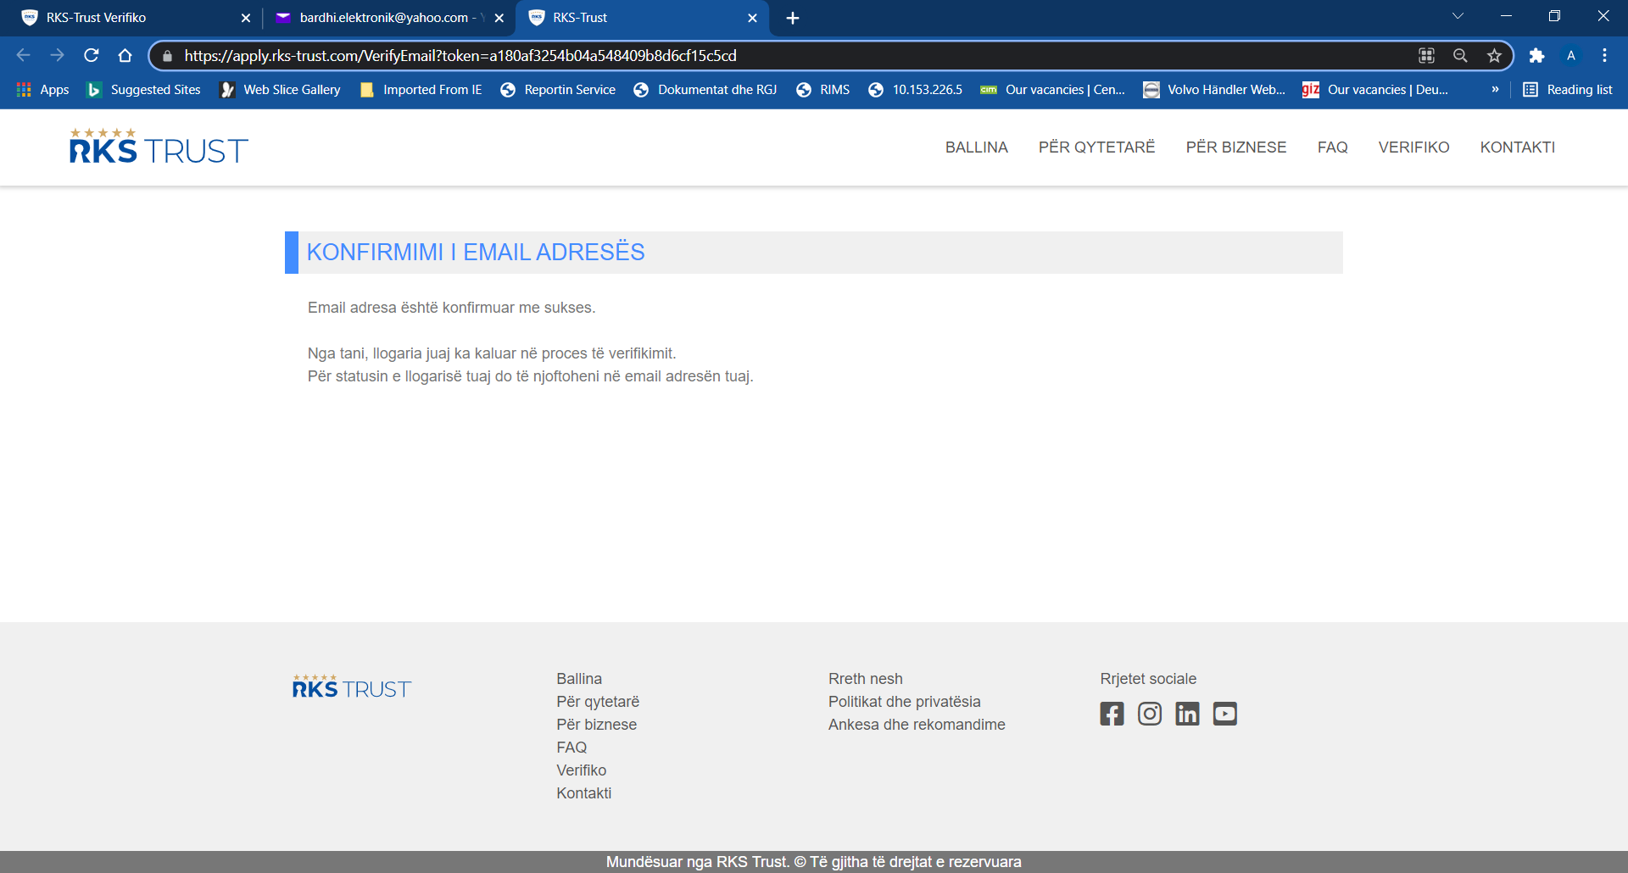
Task: Click the browser Extensions puzzle icon
Action: (x=1536, y=56)
